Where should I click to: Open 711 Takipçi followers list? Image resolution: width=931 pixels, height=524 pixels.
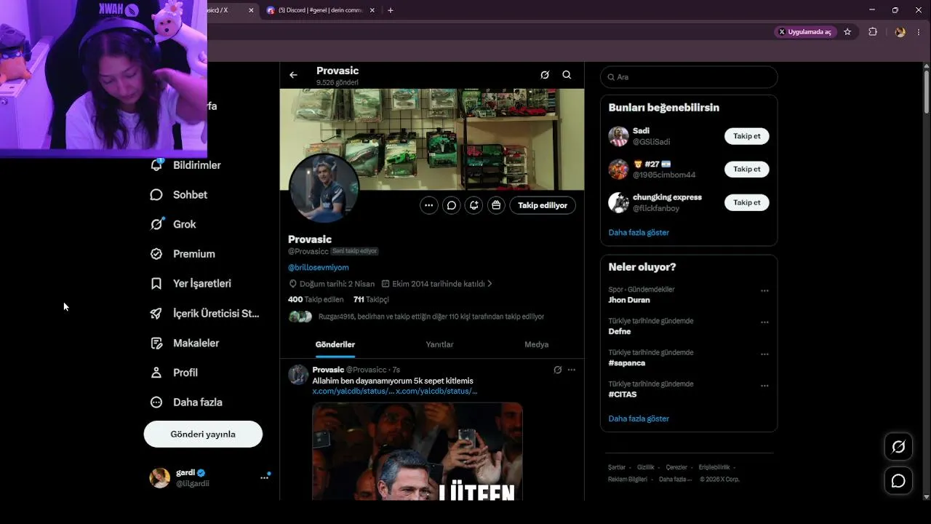[371, 299]
